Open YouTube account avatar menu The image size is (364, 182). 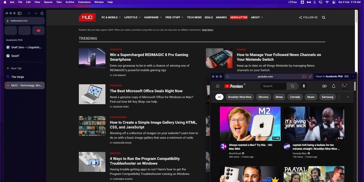(344, 86)
